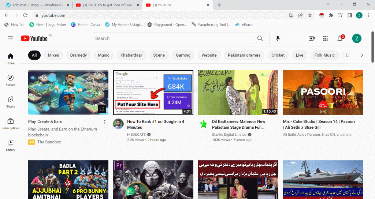This screenshot has height=199, width=375.
Task: Click the red Pokeball extension icon
Action: click(x=322, y=15)
